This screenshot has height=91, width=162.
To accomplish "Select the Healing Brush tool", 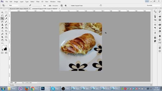I will (x=2, y=21).
